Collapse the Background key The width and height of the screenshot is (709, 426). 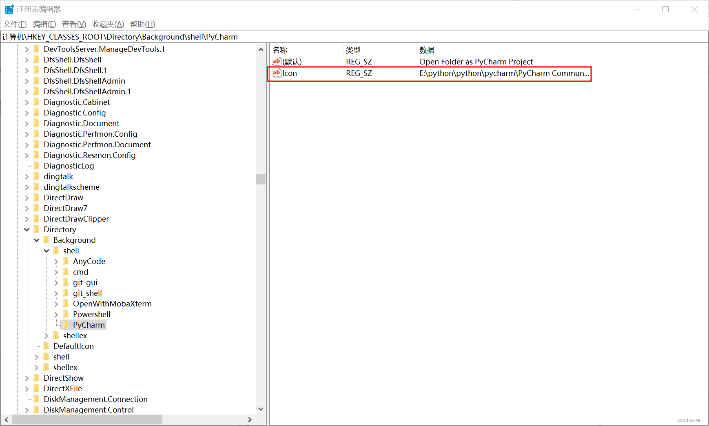tap(37, 240)
